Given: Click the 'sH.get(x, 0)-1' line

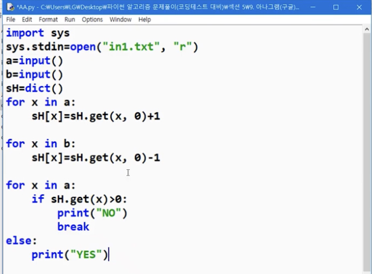Looking at the screenshot, I should [96, 158].
